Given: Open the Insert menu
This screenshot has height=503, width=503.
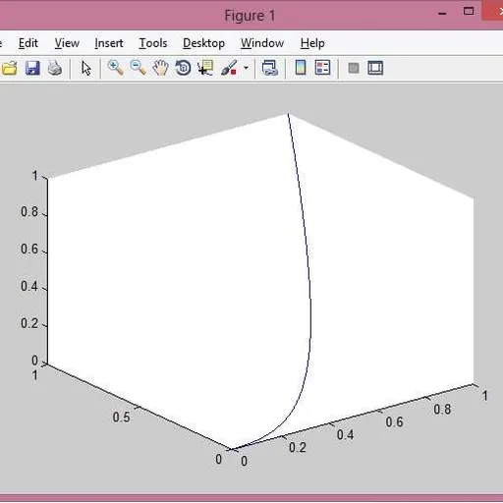Looking at the screenshot, I should [x=109, y=43].
